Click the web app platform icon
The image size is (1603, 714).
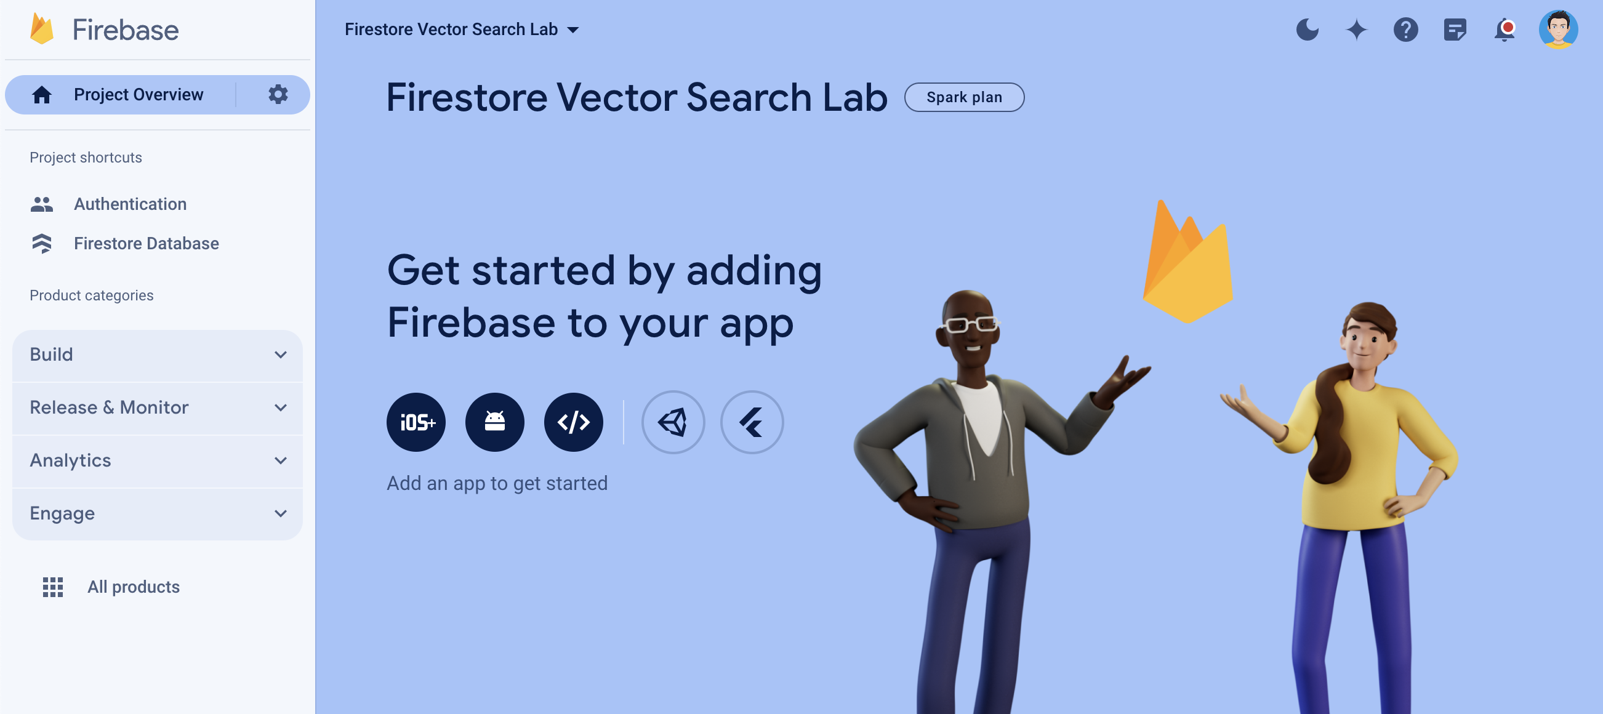[x=574, y=420]
